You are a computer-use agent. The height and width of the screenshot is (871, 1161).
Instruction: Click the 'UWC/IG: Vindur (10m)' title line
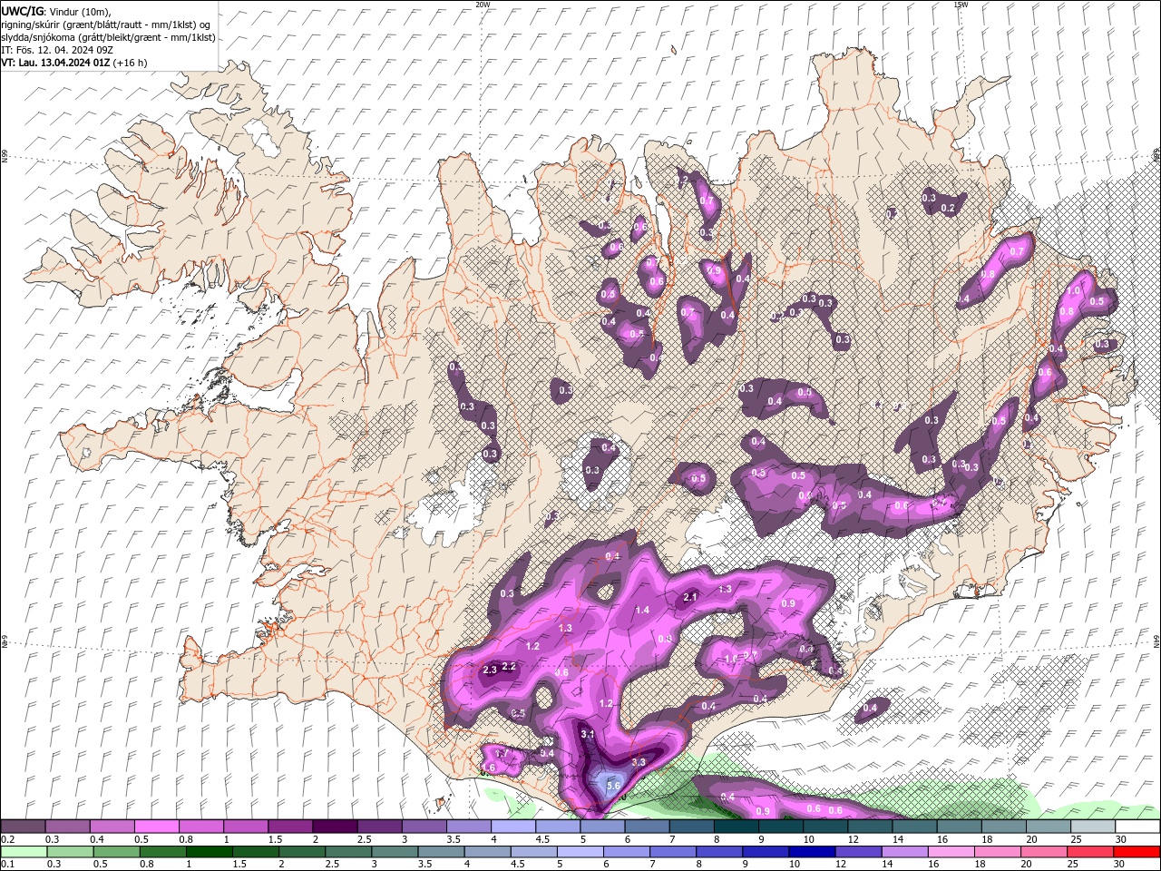click(54, 11)
